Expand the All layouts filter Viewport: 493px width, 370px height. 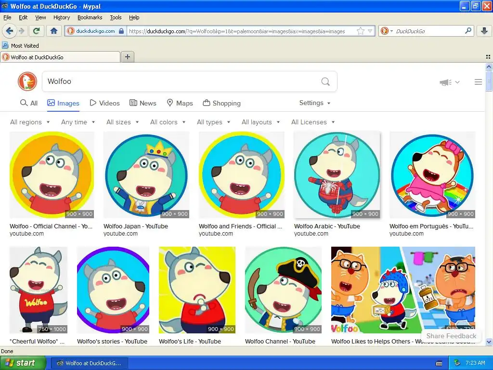(x=260, y=122)
